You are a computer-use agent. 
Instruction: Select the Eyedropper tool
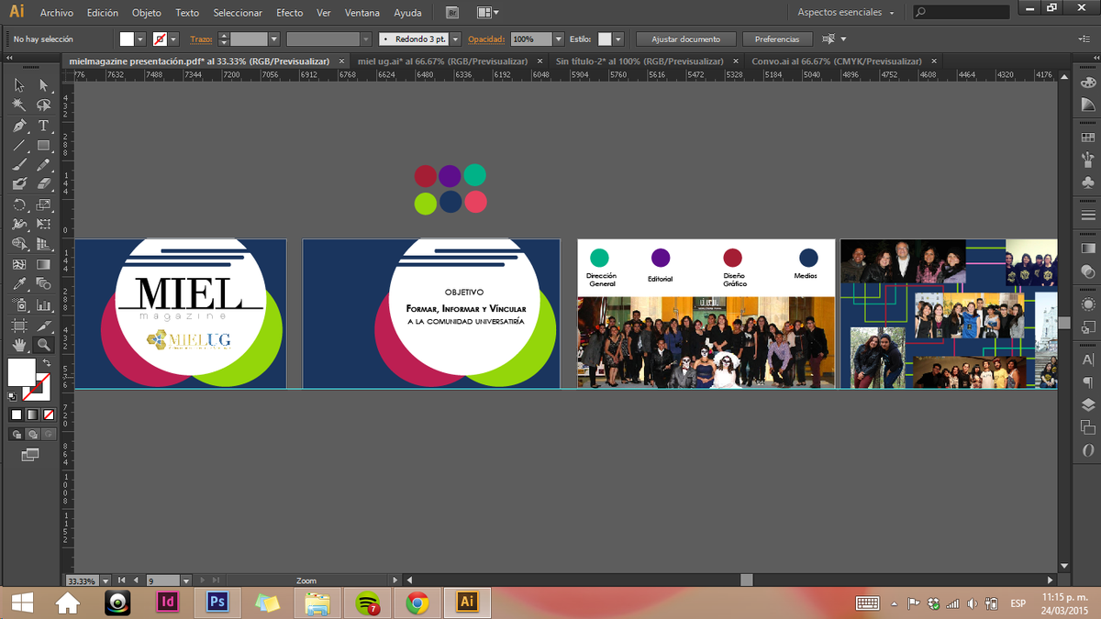18,284
